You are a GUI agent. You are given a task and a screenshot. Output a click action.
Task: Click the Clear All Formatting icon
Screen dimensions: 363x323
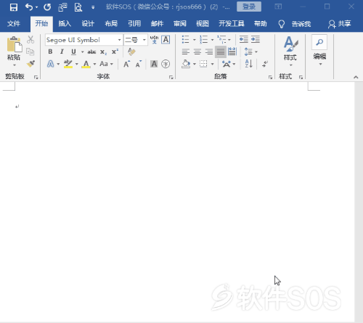pos(131,52)
